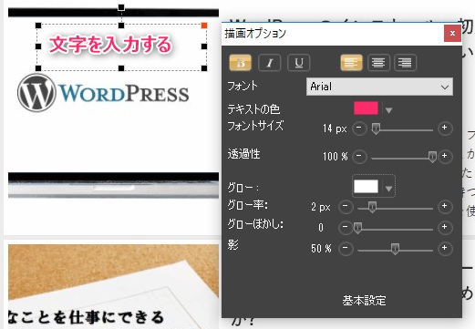Click the orange corner handle of text box
Image resolution: width=475 pixels, height=329 pixels.
[204, 26]
